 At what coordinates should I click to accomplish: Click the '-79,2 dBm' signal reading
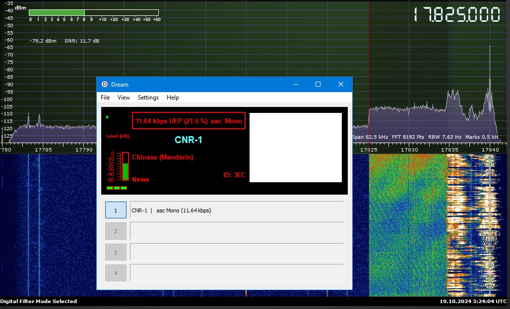click(x=43, y=41)
